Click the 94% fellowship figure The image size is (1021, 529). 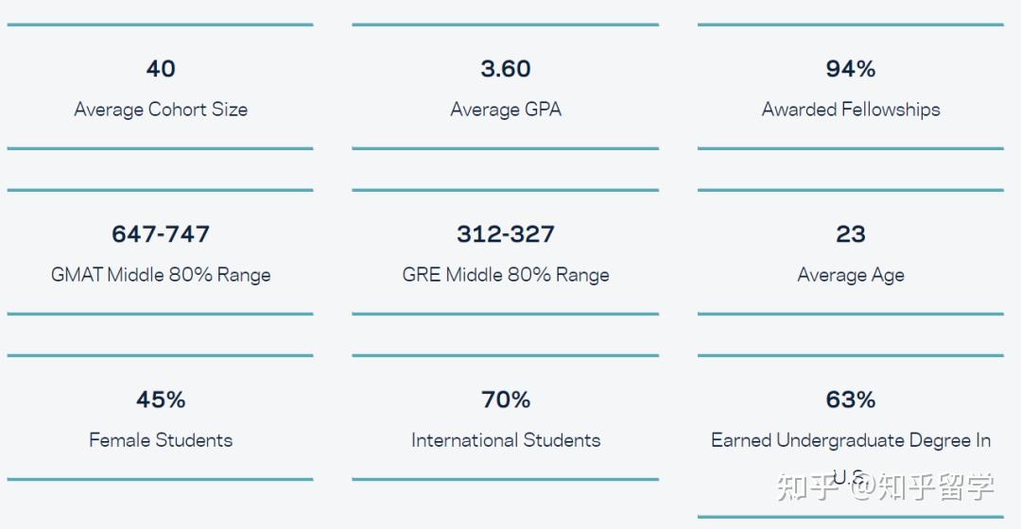(851, 69)
